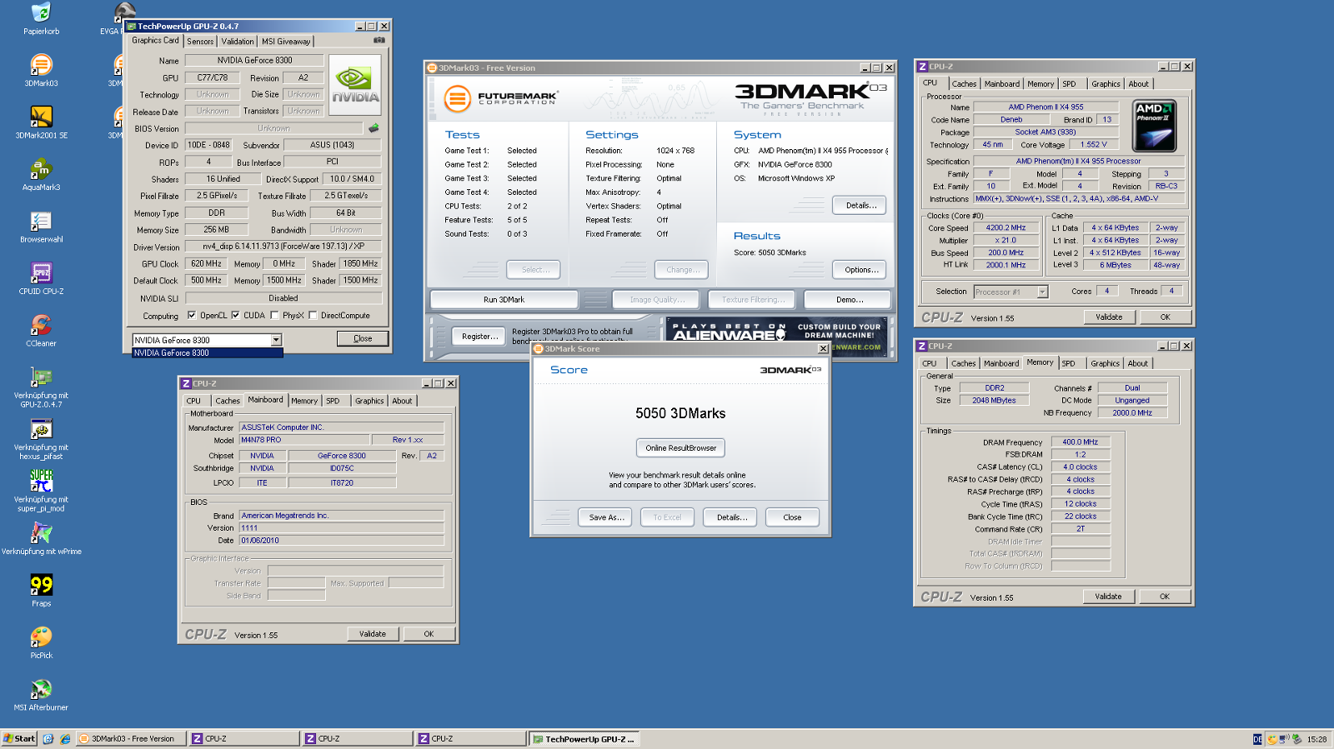
Task: Open the wPrime shortcut desktop icon
Action: point(41,533)
